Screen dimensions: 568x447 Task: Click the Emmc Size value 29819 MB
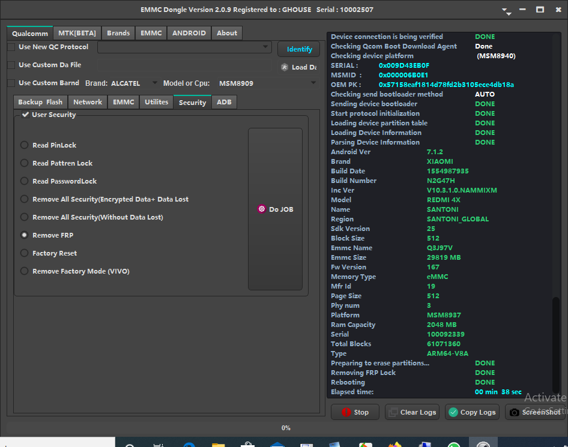tap(444, 257)
